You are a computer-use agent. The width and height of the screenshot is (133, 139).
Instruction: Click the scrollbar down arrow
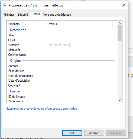(x=119, y=100)
